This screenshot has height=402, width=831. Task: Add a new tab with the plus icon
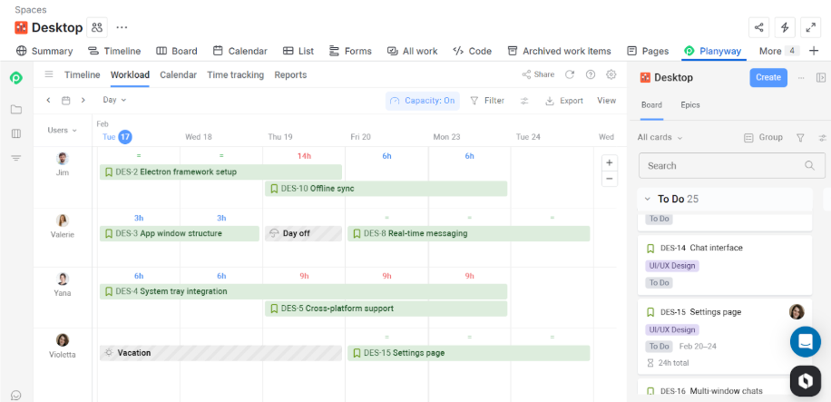click(814, 51)
